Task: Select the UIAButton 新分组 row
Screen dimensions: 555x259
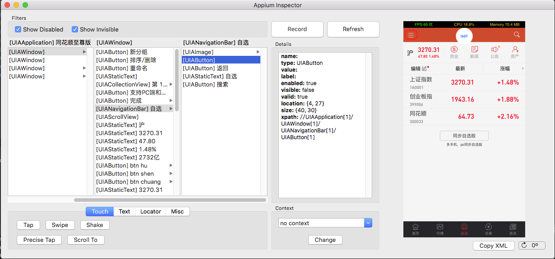Action: (x=134, y=52)
